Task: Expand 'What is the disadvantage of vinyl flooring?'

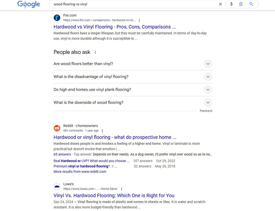Action: pyautogui.click(x=133, y=77)
